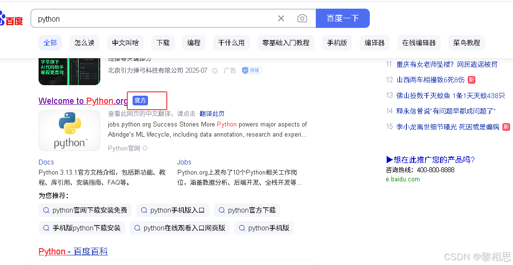The width and height of the screenshot is (513, 265).
Task: Open the Docs sublink
Action: (x=46, y=162)
